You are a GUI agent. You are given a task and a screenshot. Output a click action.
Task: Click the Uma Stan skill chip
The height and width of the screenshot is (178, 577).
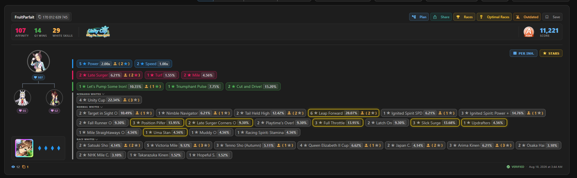(165, 133)
